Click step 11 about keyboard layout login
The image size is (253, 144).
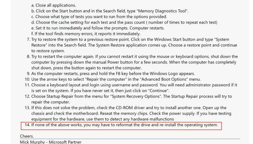click(131, 88)
